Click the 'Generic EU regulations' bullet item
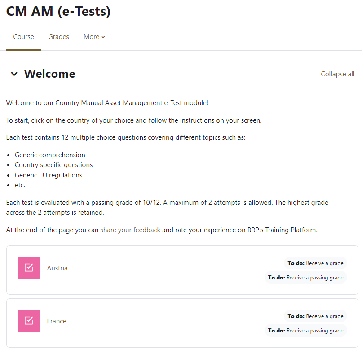 (x=49, y=175)
